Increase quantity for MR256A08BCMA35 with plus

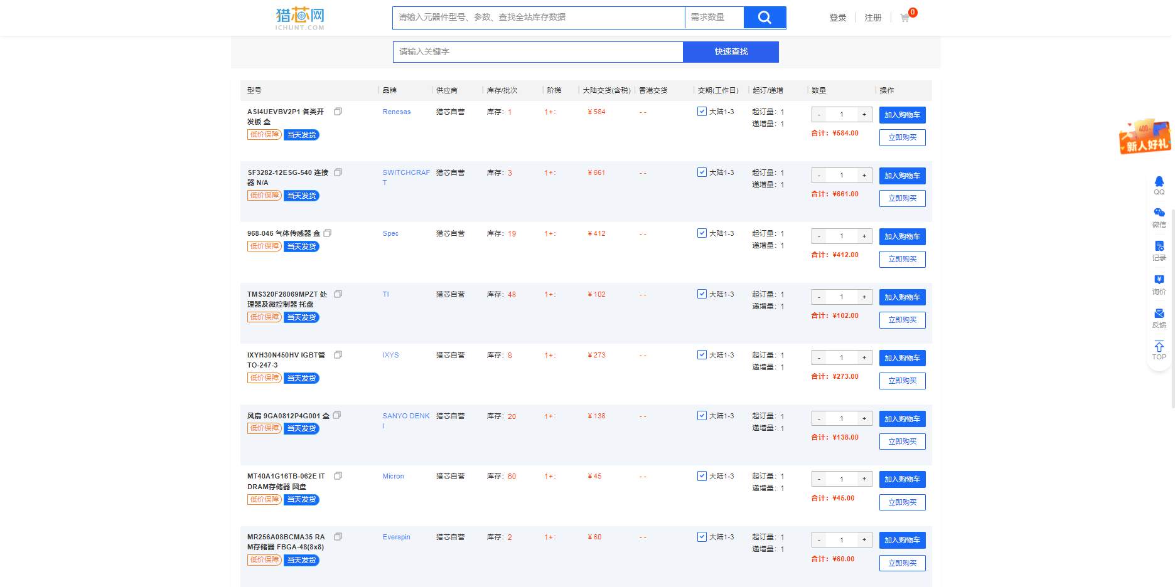coord(864,540)
